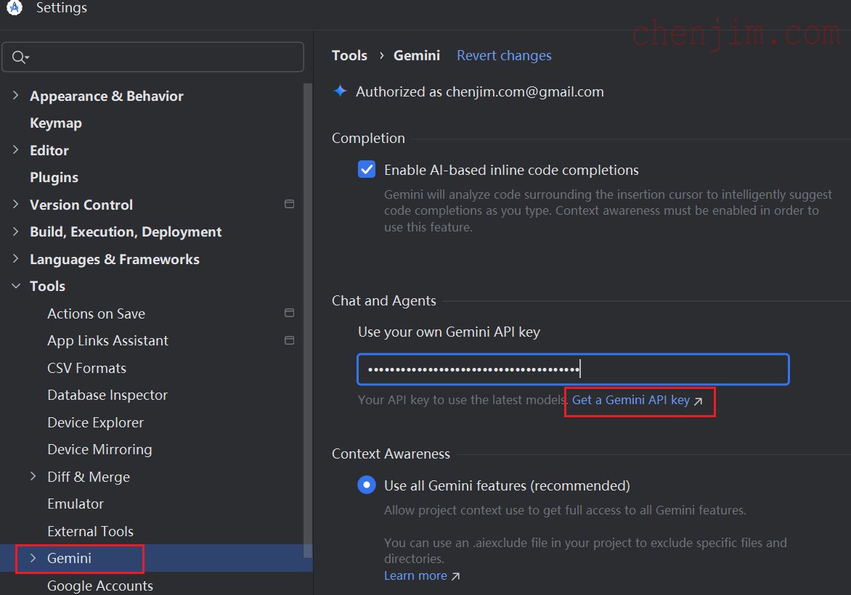Click 'Enable AI-based inline code completions' label
851x595 pixels.
pyautogui.click(x=511, y=170)
